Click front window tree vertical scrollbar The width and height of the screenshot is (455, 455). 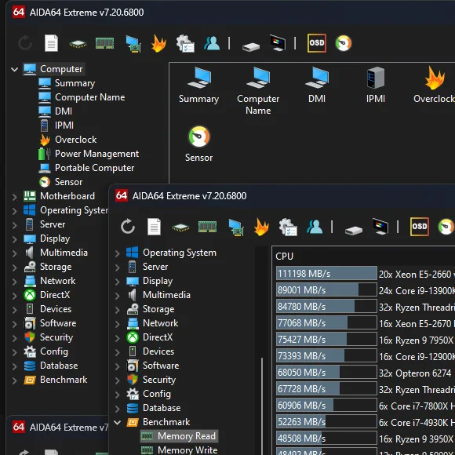(x=262, y=406)
